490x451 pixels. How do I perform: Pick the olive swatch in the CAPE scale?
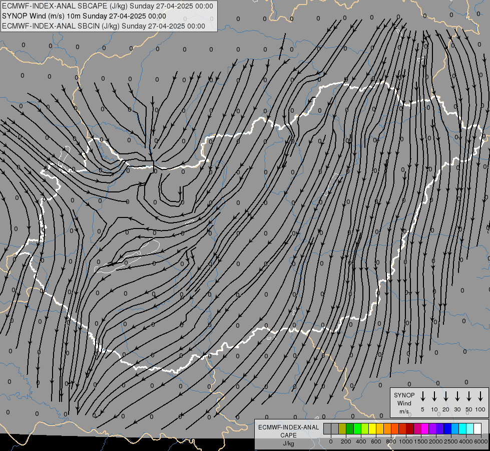342,428
